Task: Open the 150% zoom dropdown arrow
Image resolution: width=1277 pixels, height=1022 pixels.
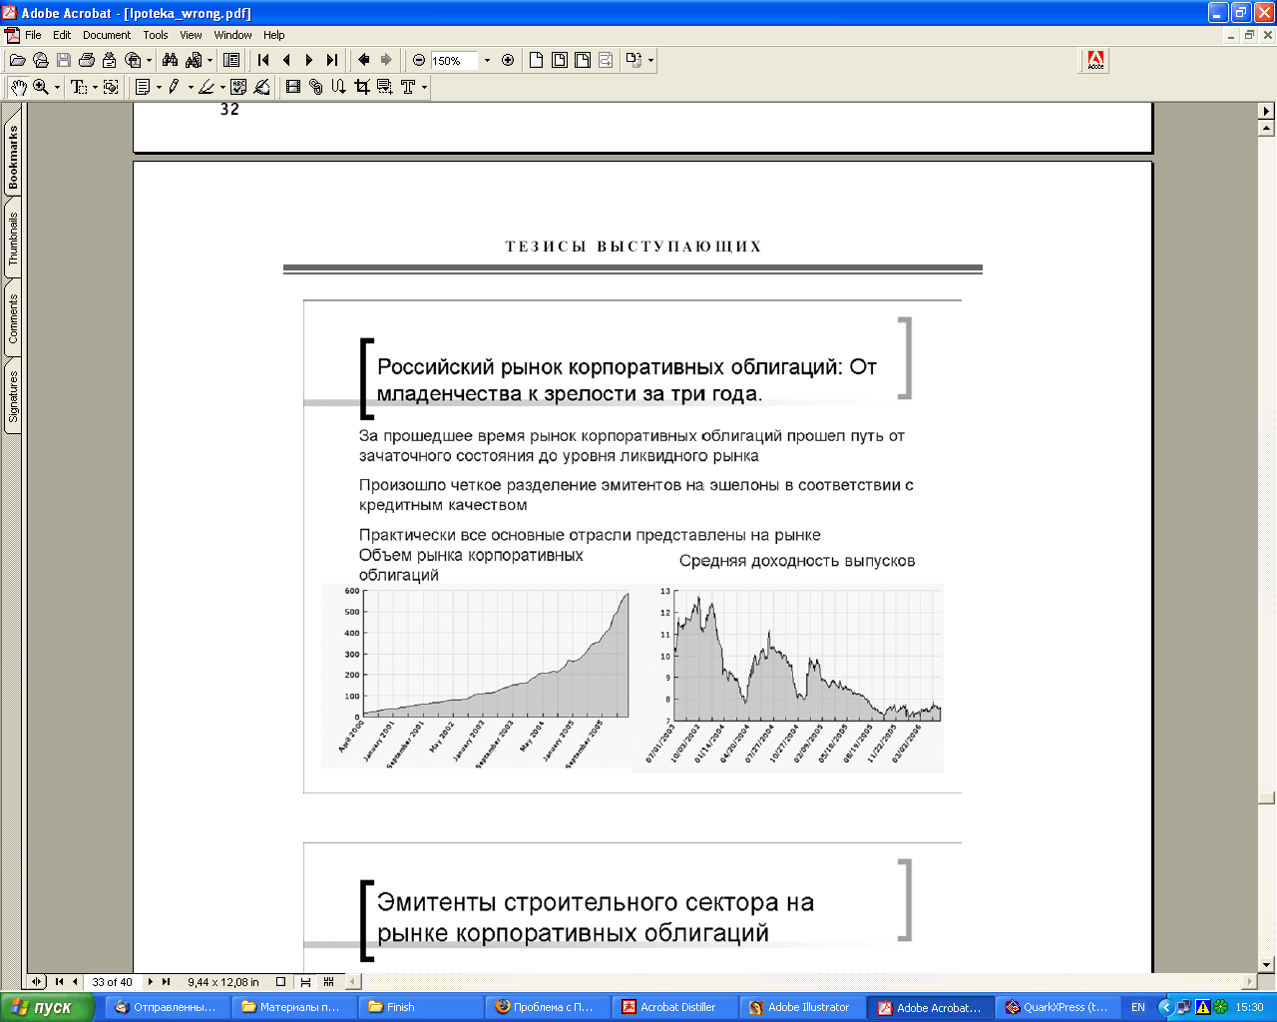Action: pyautogui.click(x=487, y=60)
